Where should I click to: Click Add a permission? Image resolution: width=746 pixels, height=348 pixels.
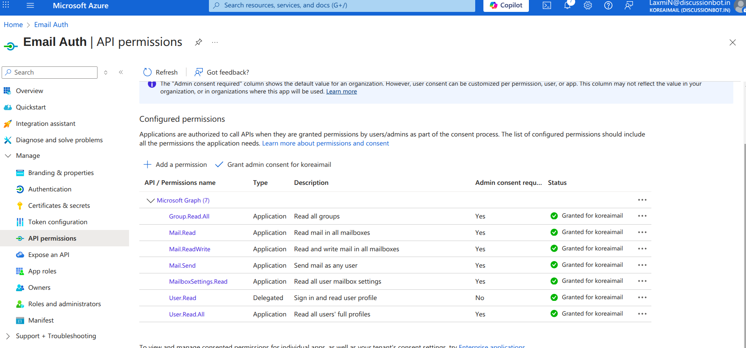coord(175,165)
